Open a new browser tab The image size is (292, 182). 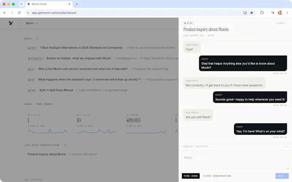tap(77, 4)
